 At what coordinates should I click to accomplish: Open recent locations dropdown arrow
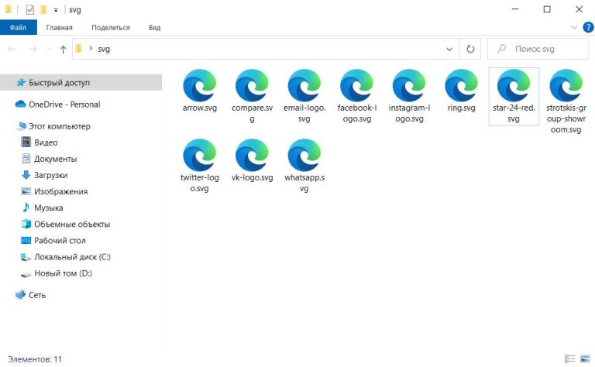point(49,50)
